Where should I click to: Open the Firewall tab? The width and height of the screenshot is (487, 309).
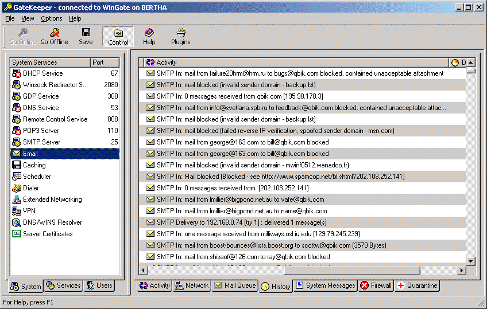click(376, 285)
